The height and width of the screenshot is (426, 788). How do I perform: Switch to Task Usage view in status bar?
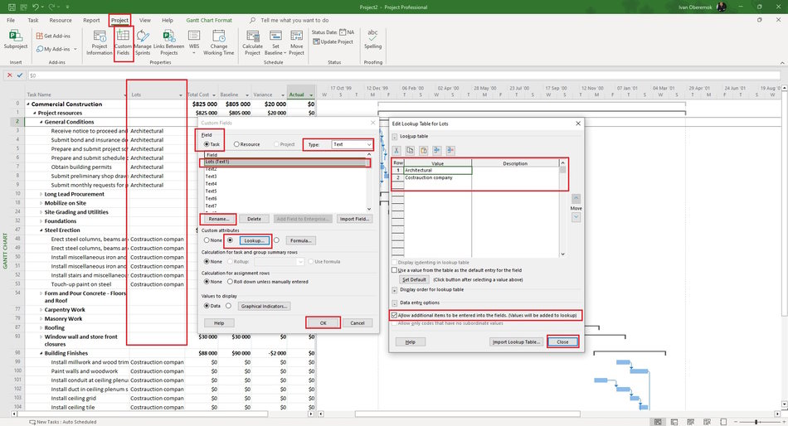click(674, 422)
